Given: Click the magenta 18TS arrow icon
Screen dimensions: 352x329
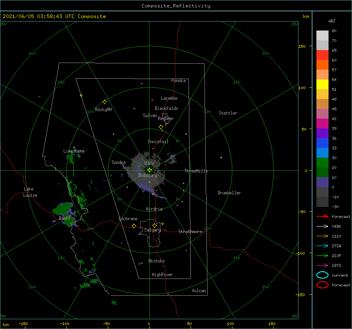Looking at the screenshot, I should point(322,266).
